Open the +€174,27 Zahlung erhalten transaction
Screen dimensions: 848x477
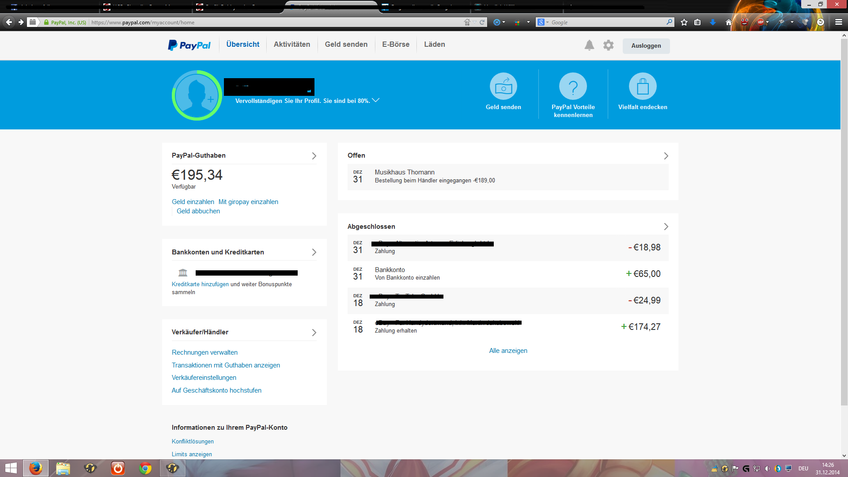(x=508, y=327)
